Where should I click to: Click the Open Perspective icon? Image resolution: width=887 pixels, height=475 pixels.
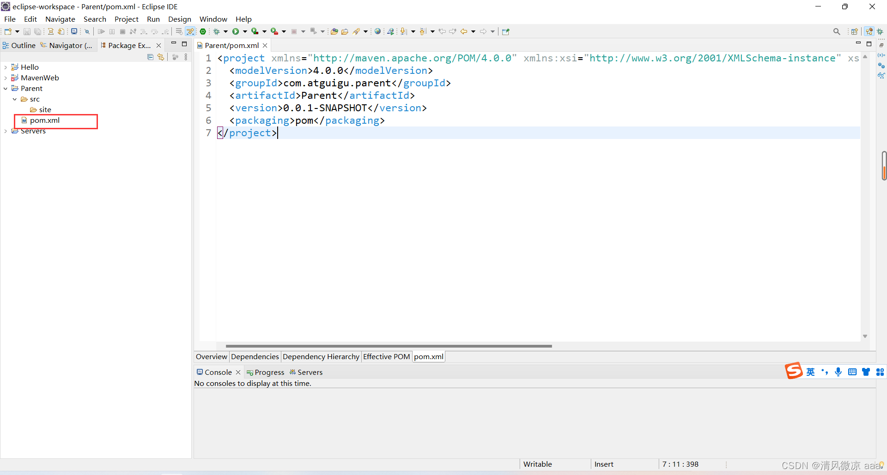coord(855,31)
